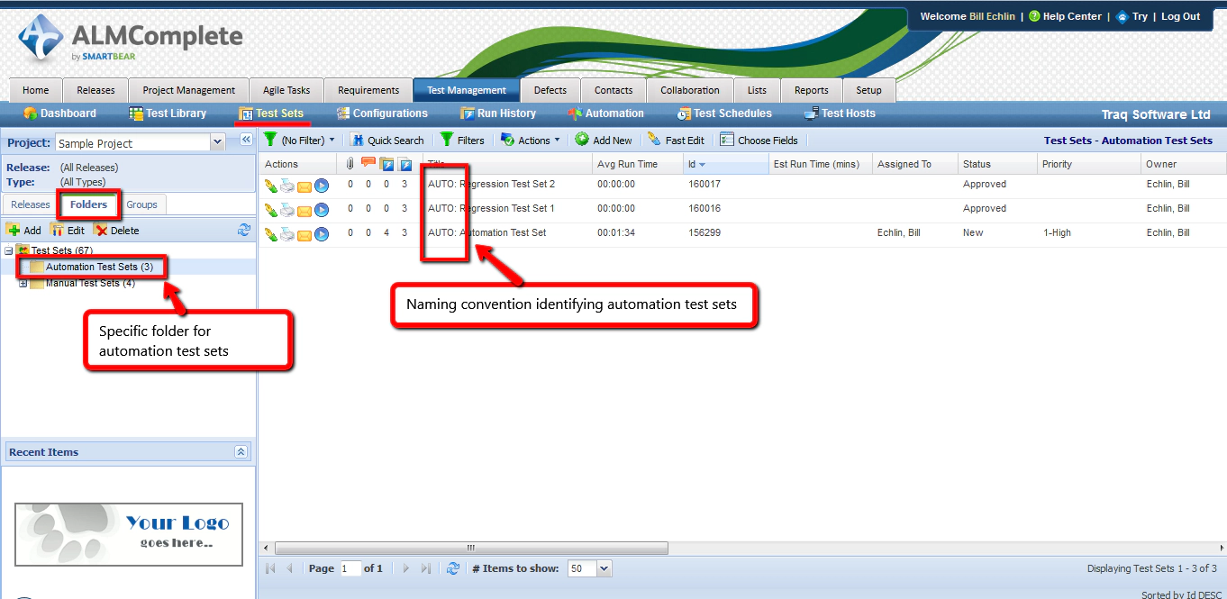Open the Project dropdown list
The image size is (1227, 599).
click(x=217, y=142)
